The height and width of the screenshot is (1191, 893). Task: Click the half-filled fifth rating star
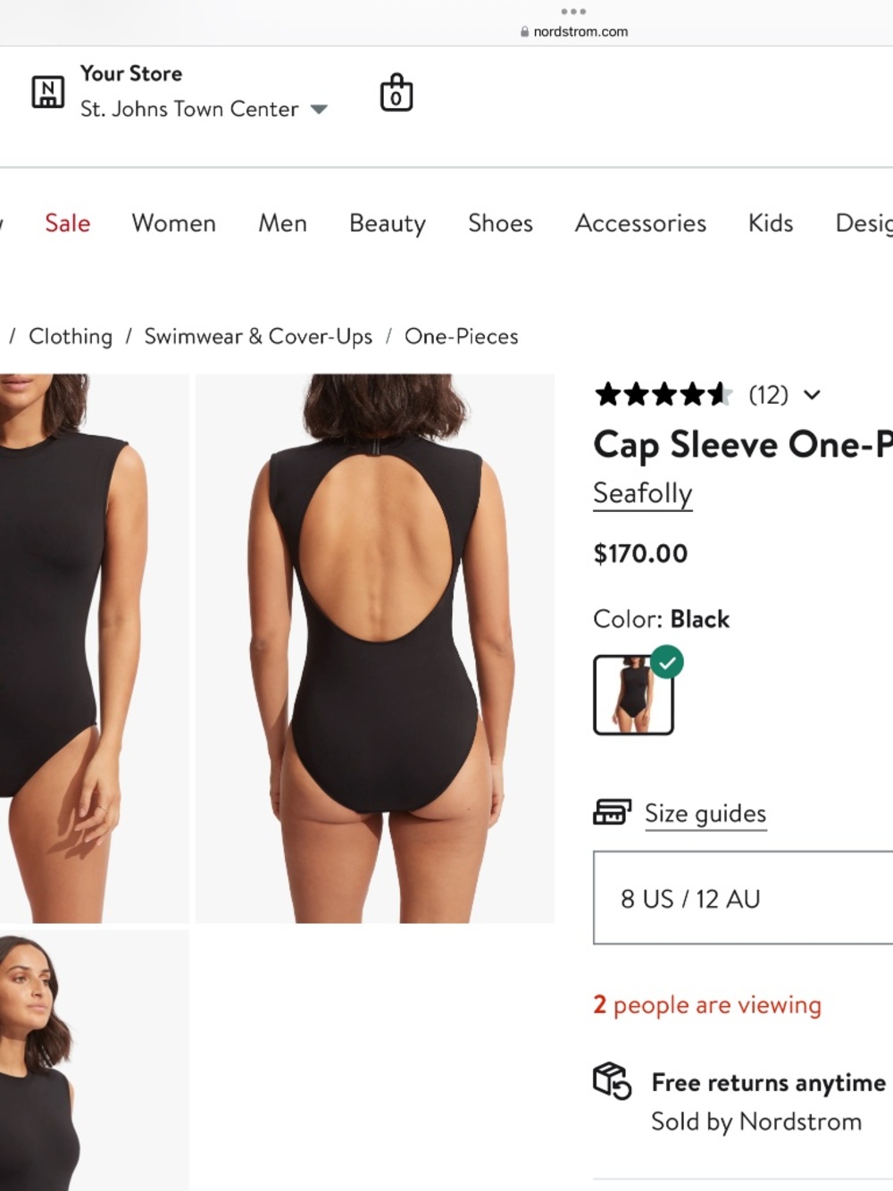(720, 394)
